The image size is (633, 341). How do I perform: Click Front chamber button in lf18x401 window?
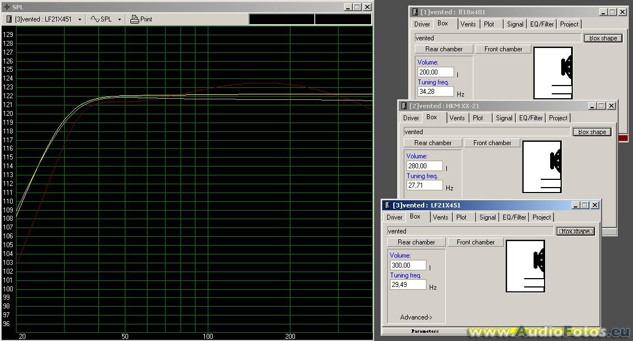point(503,49)
